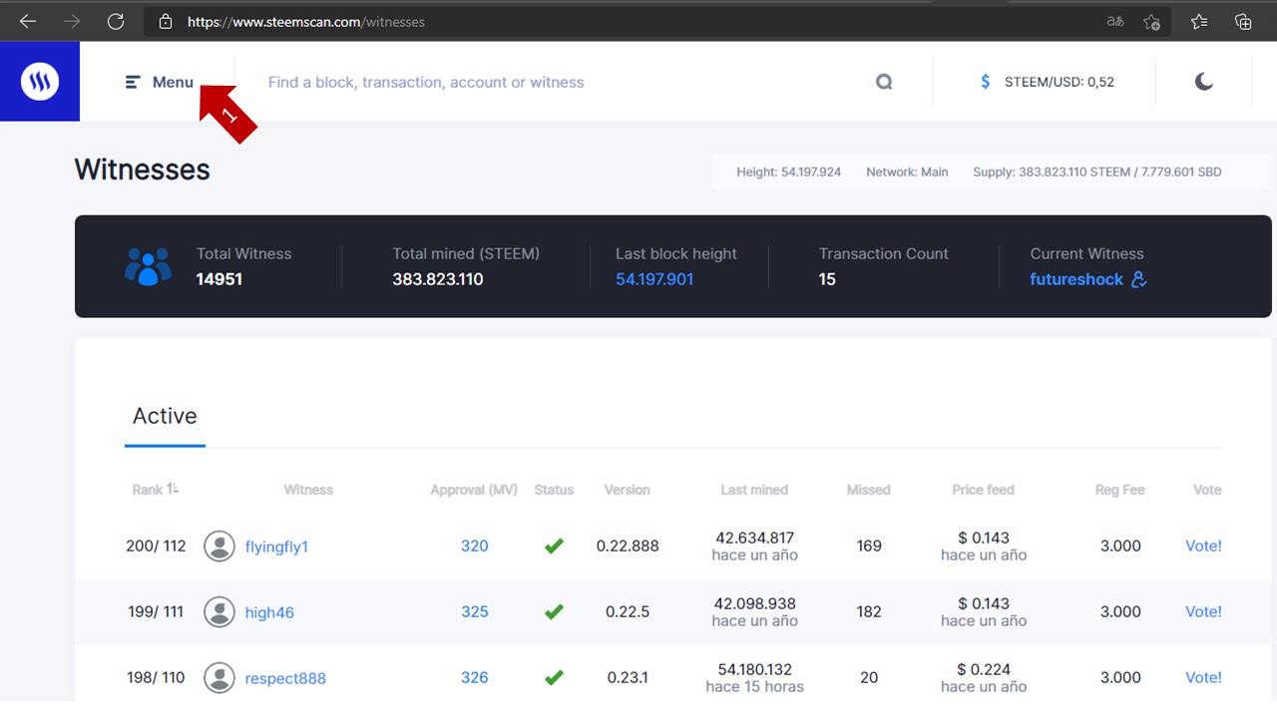Screen dimensions: 1277x720
Task: Click high46 avatar icon
Action: (x=219, y=612)
